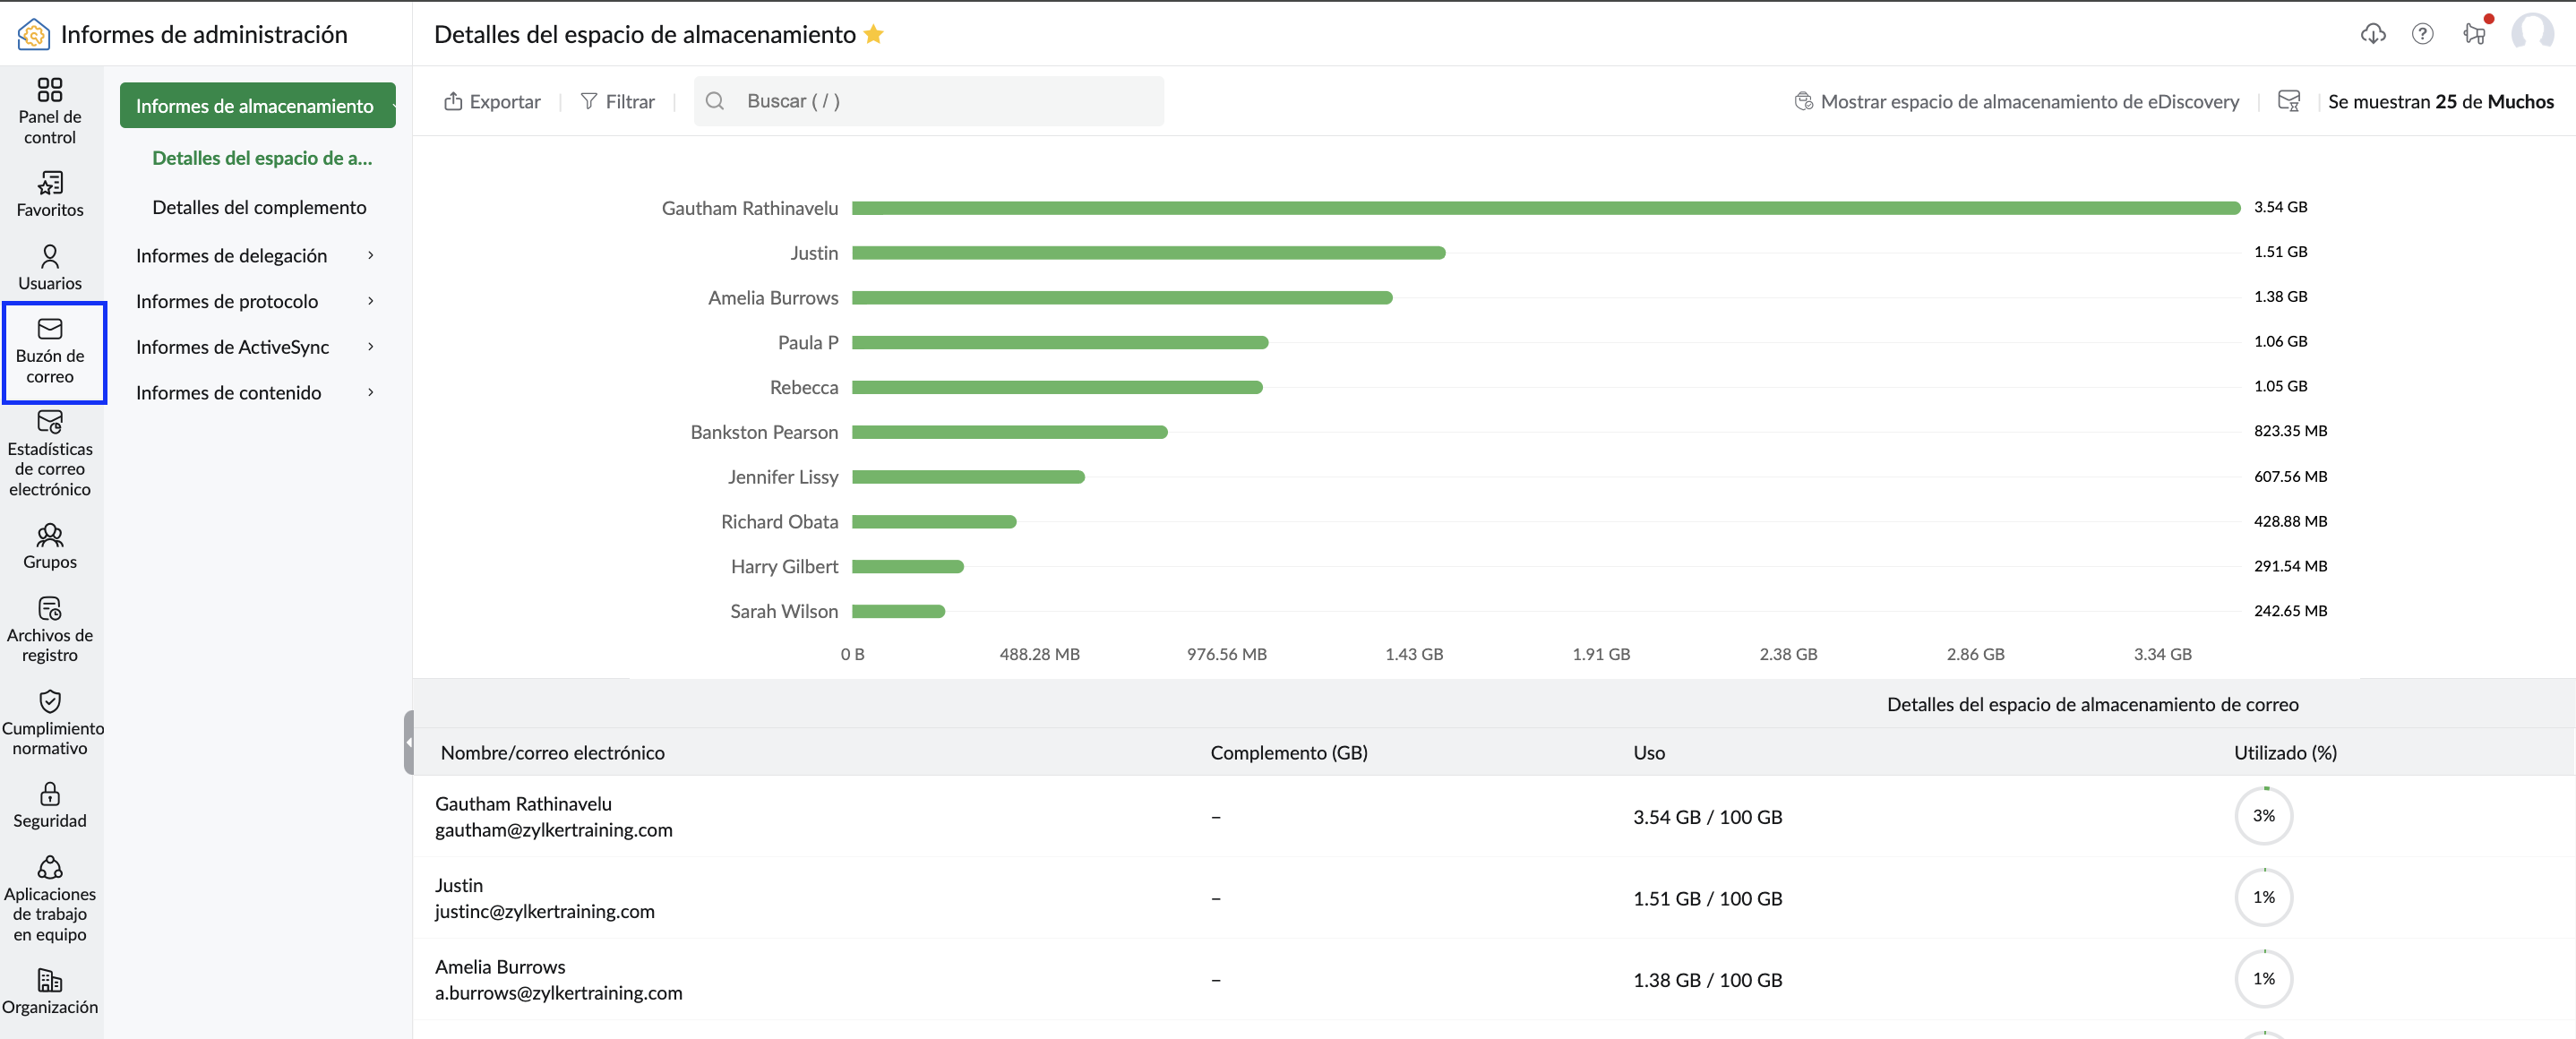Click a.burrows@zylkertraining.com email
Screen dimensions: 2576x1039
coord(558,993)
